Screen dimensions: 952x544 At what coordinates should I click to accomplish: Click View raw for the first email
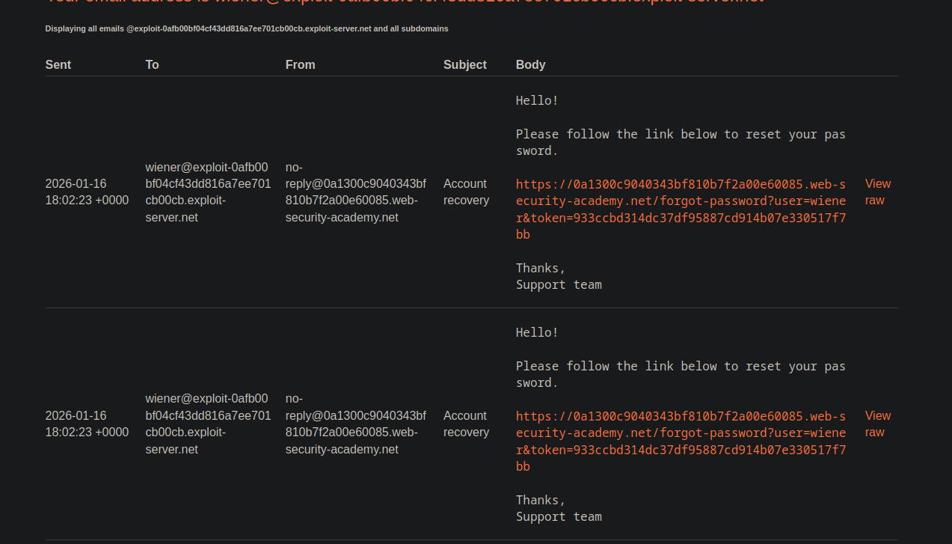point(877,192)
